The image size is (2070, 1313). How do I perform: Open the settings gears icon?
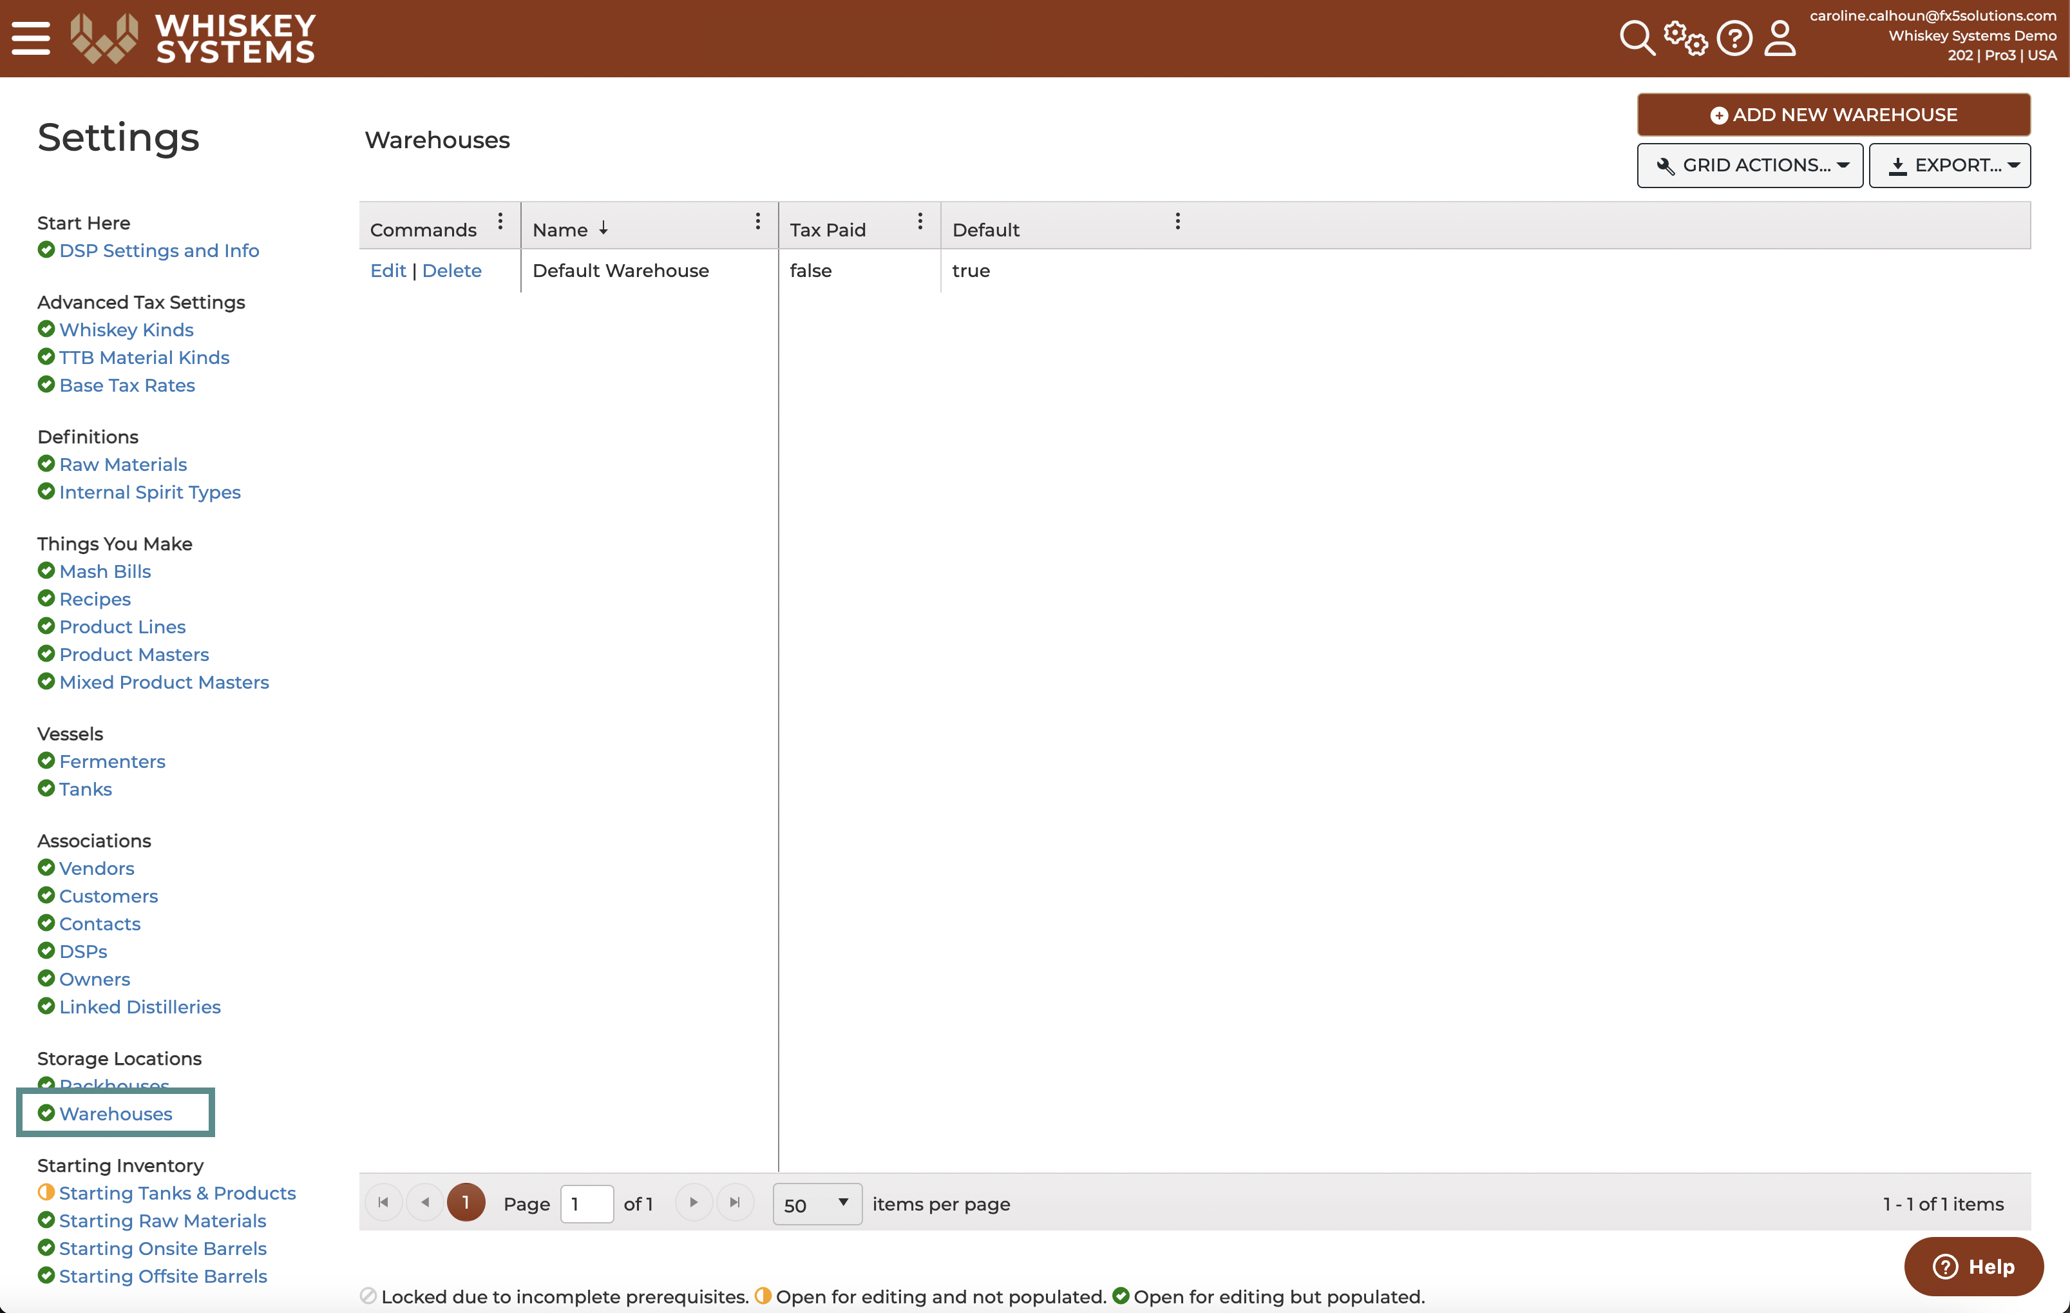(1685, 39)
